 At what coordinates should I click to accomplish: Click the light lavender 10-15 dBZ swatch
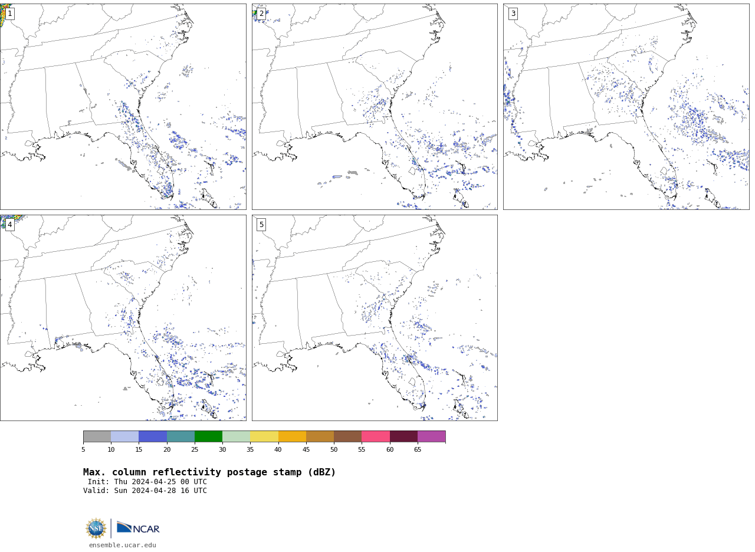click(124, 436)
